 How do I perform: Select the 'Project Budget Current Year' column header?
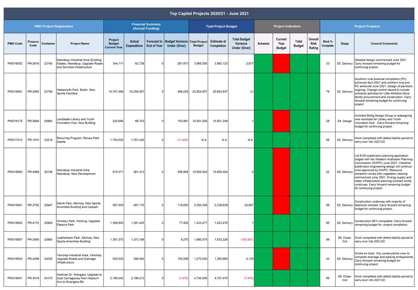[113, 43]
